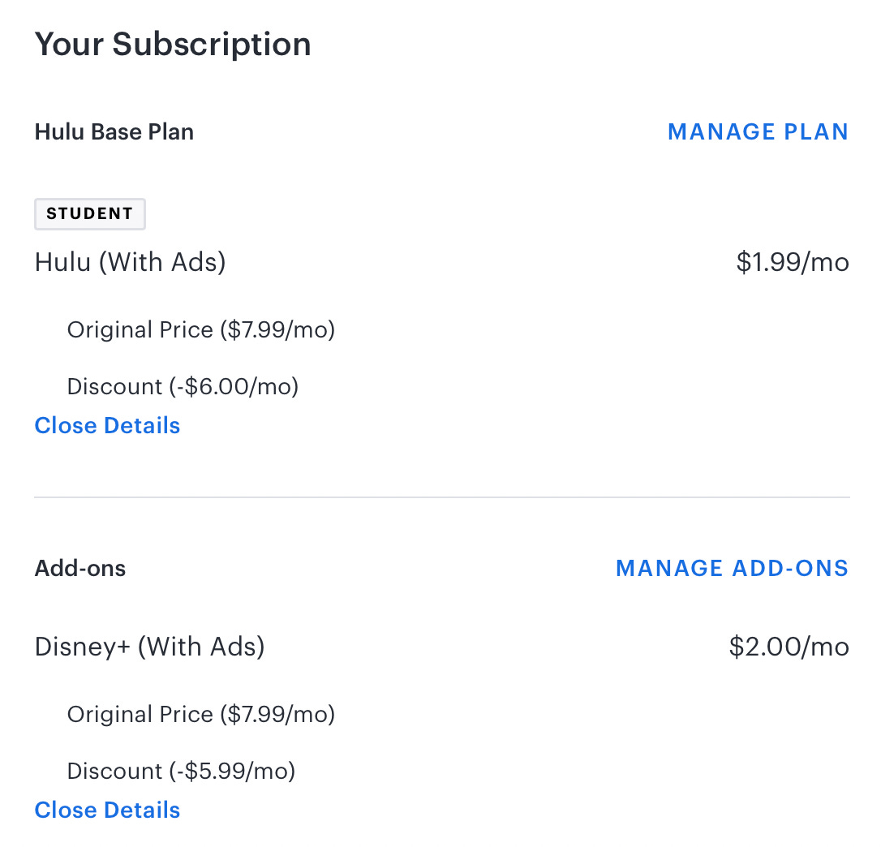Screen dimensions: 881x847
Task: Select Discount (-$5.99/mo) under Disney+
Action: (181, 771)
